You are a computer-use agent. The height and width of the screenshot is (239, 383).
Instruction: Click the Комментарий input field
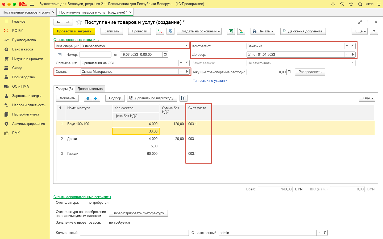[x=134, y=233]
